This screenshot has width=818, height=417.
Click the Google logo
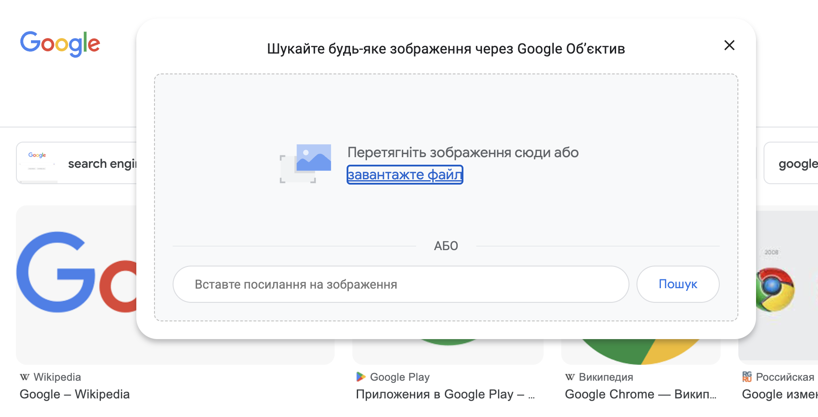point(60,44)
